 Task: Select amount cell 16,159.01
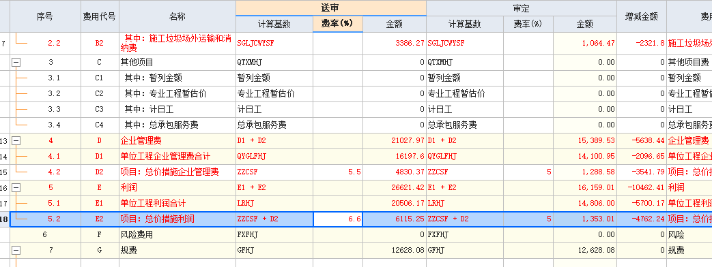coord(585,188)
